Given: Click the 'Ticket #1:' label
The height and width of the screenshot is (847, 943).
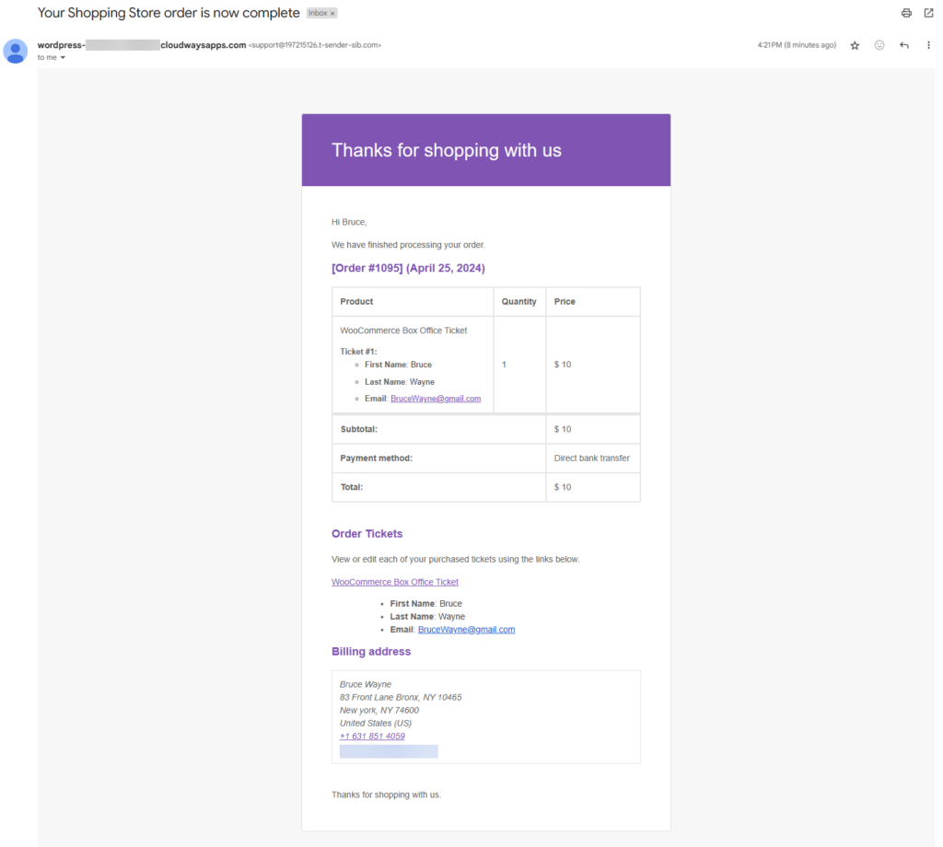Looking at the screenshot, I should [358, 352].
